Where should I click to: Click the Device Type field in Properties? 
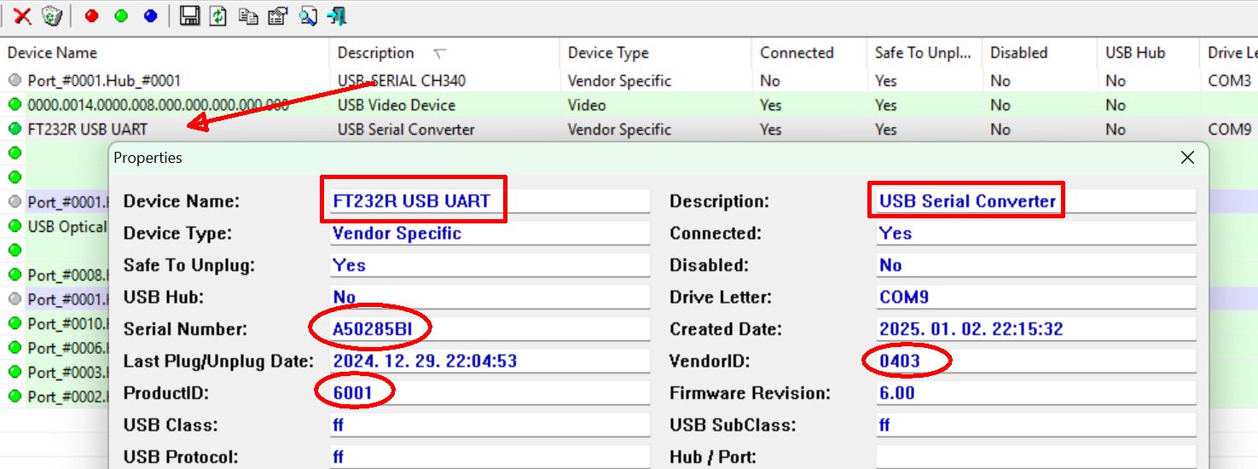[490, 234]
